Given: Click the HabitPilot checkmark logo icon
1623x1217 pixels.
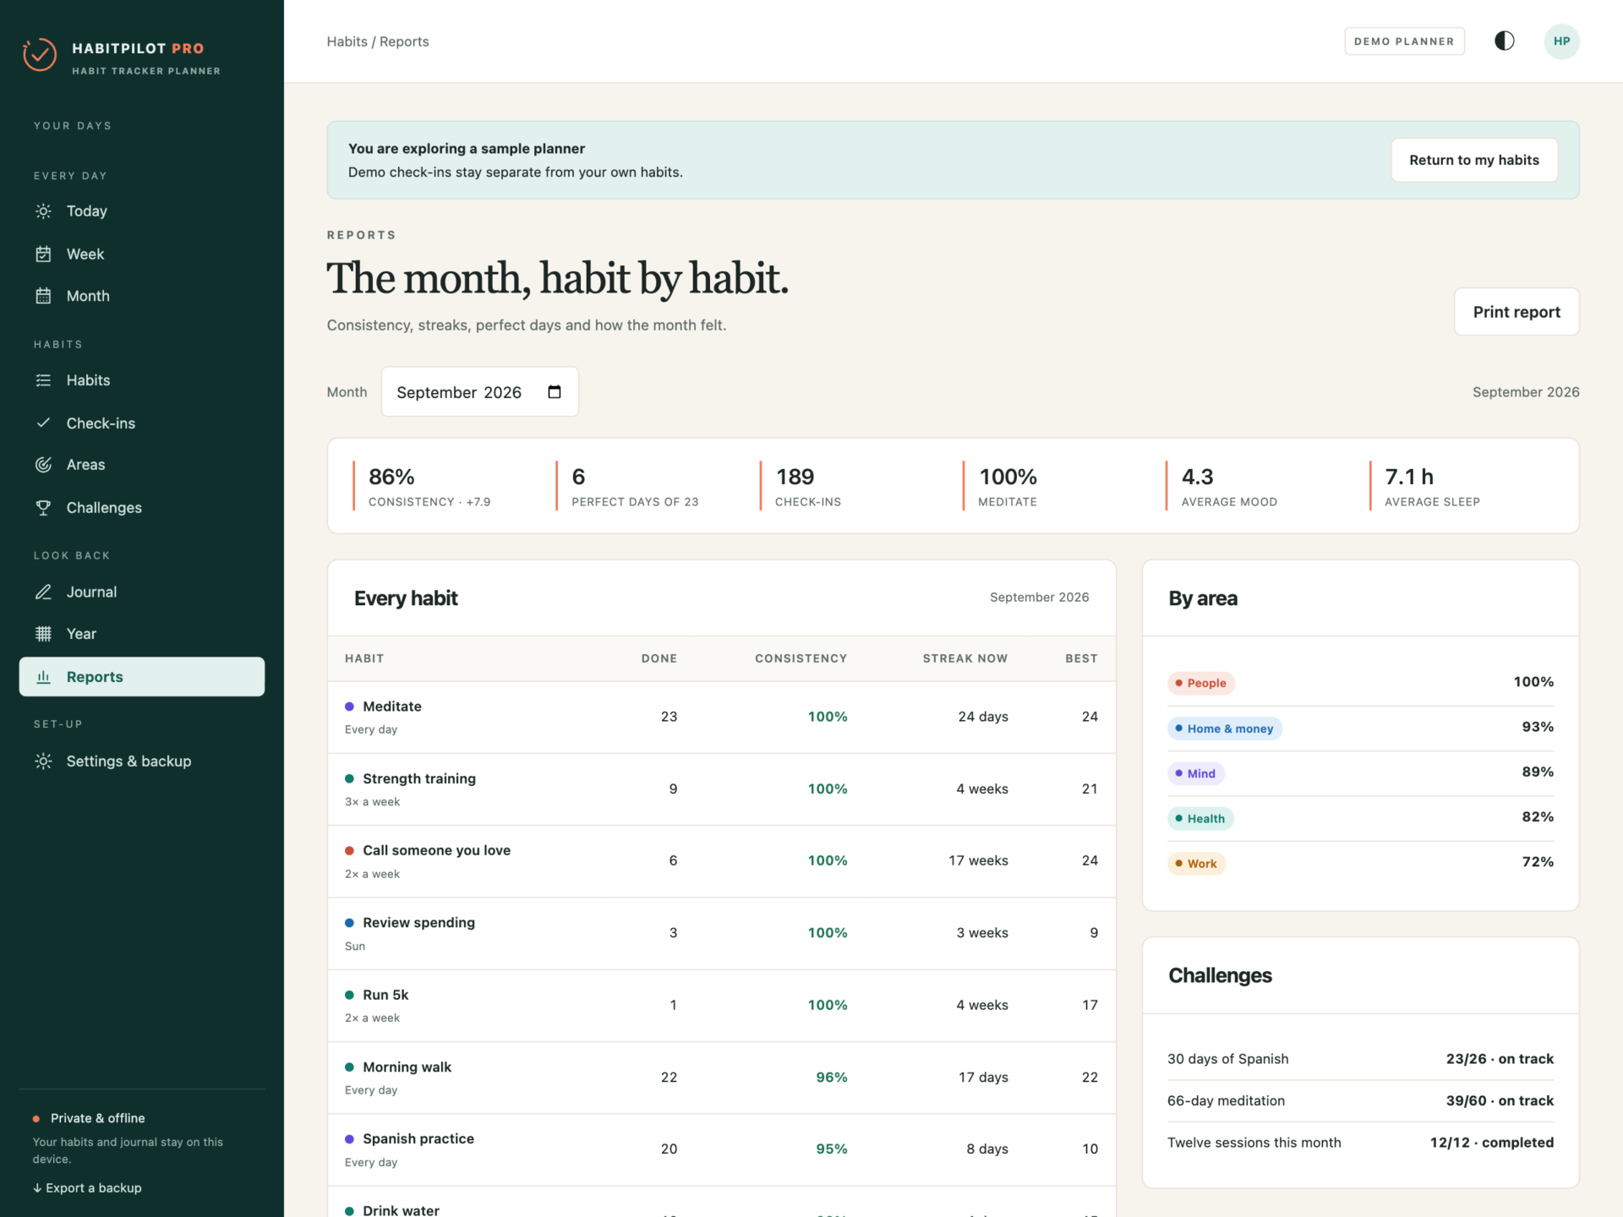Looking at the screenshot, I should (x=39, y=55).
